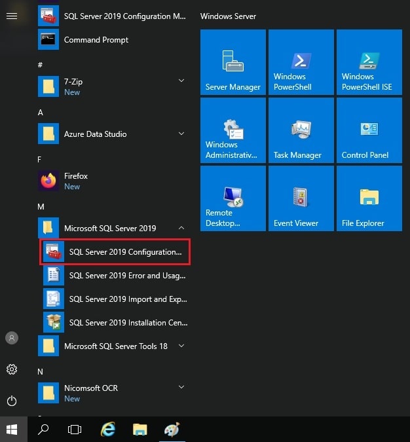410x442 pixels.
Task: Open SQL Server 2019 Error and Usage Reporting
Action: click(115, 276)
